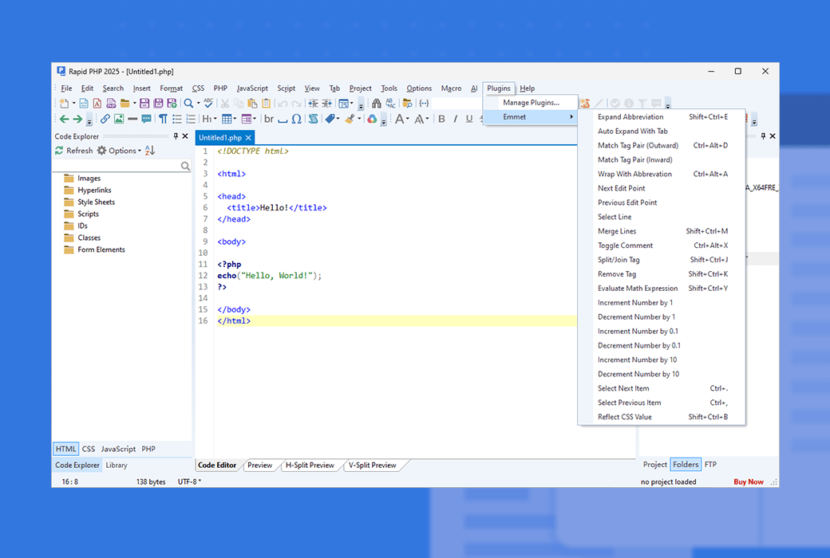This screenshot has width=830, height=558.
Task: Click the Save As disk icon with plus
Action: (172, 103)
